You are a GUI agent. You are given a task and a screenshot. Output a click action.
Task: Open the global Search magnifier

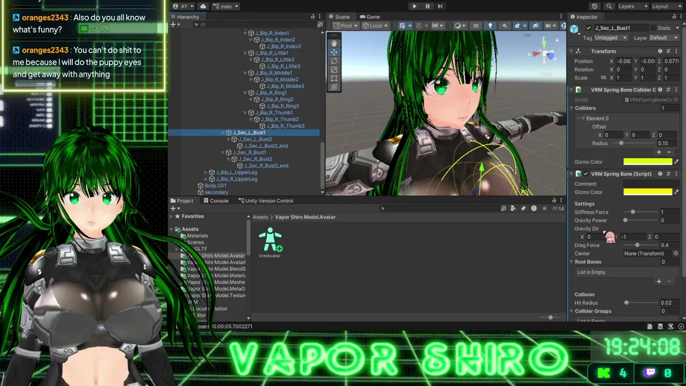[x=609, y=6]
